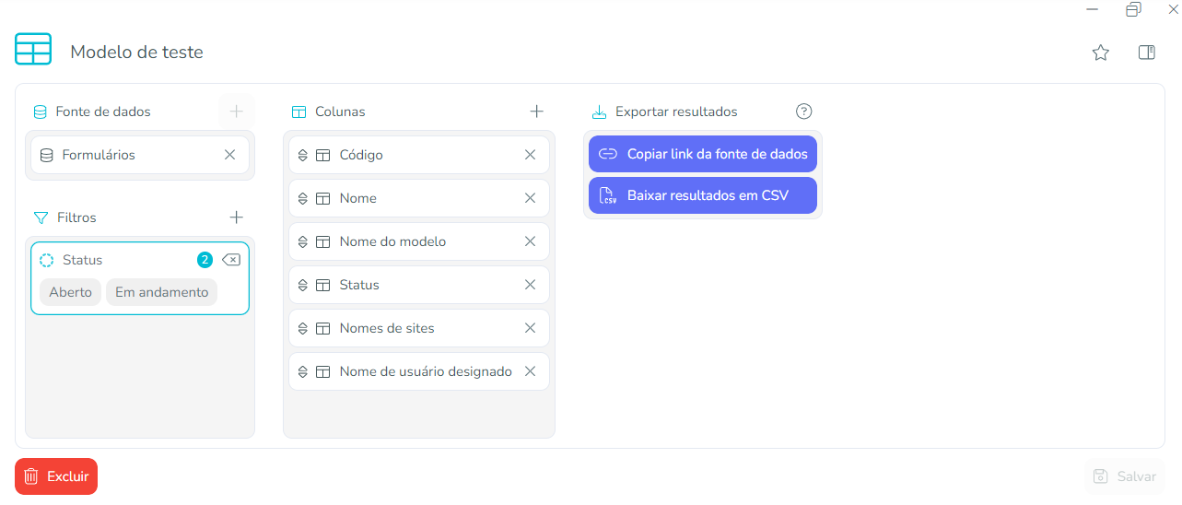This screenshot has width=1182, height=505.
Task: Click reorder handle of Nome do modelo
Action: pyautogui.click(x=303, y=241)
